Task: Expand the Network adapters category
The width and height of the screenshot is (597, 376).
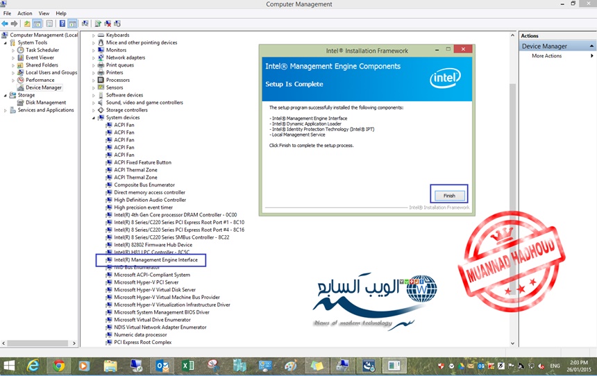Action: 93,58
